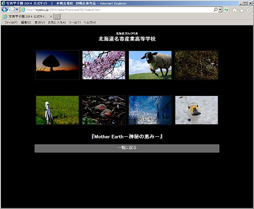Click the Internet Explorer icon in title bar
This screenshot has width=254, height=209.
[3, 3]
